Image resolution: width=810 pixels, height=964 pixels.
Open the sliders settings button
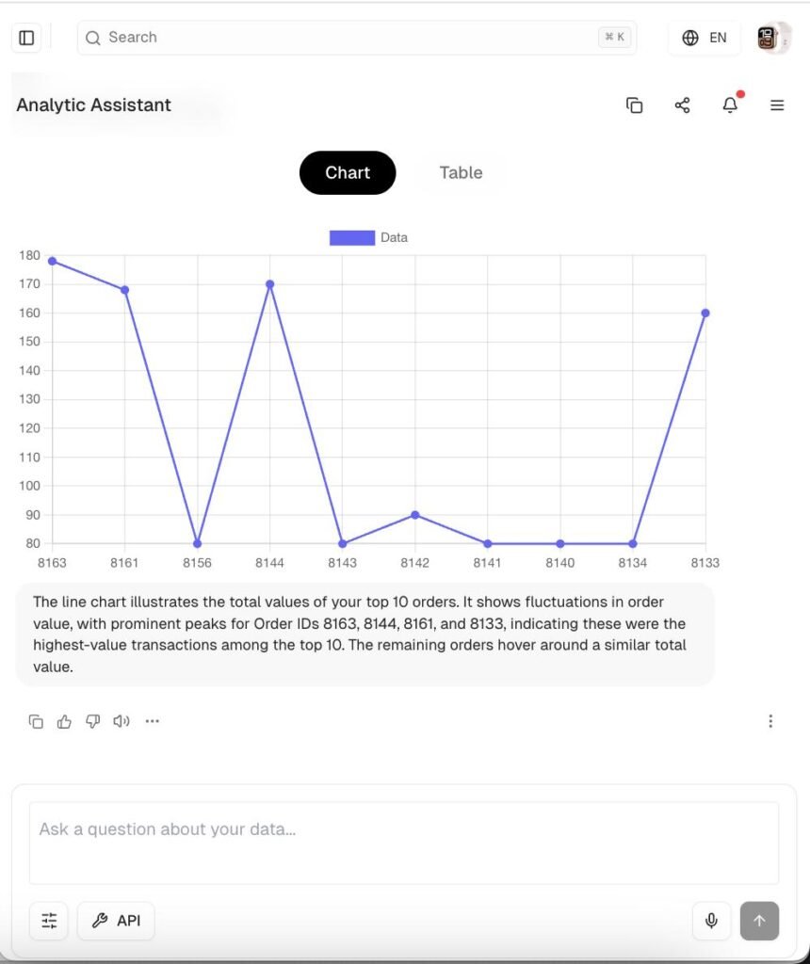[49, 921]
